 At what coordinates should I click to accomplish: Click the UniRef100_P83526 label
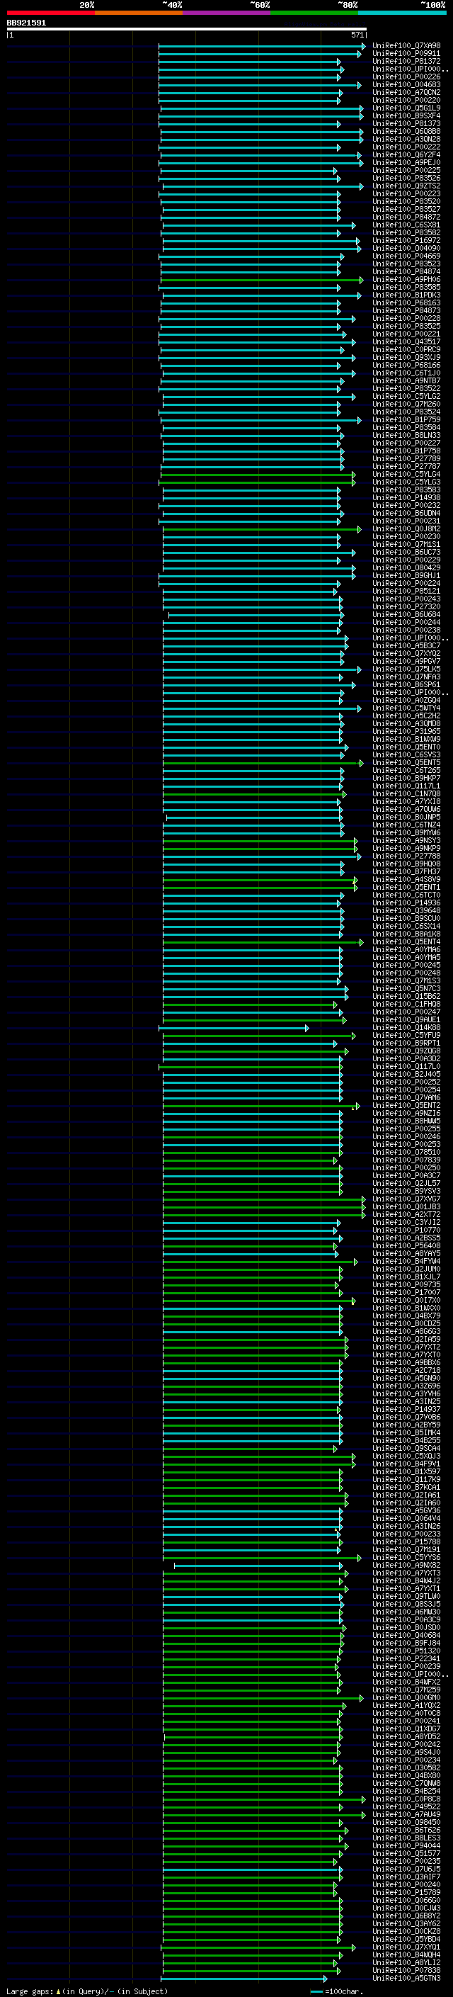406,179
